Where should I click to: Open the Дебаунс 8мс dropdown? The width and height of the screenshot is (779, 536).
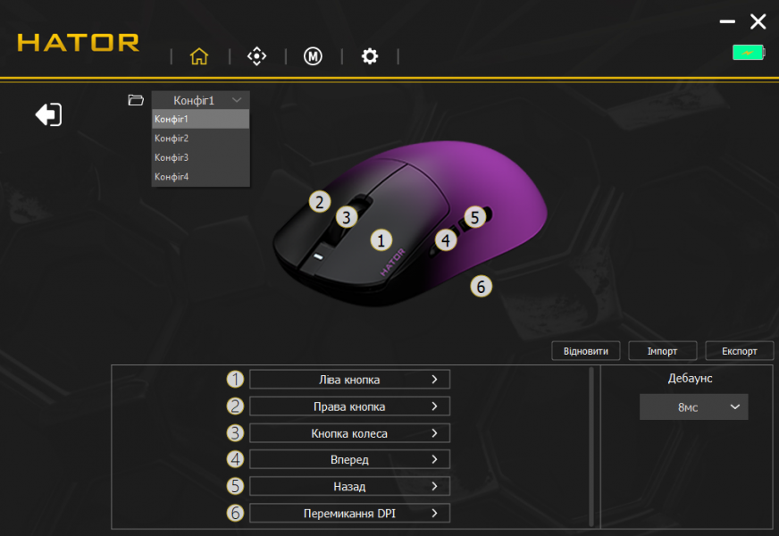(693, 406)
